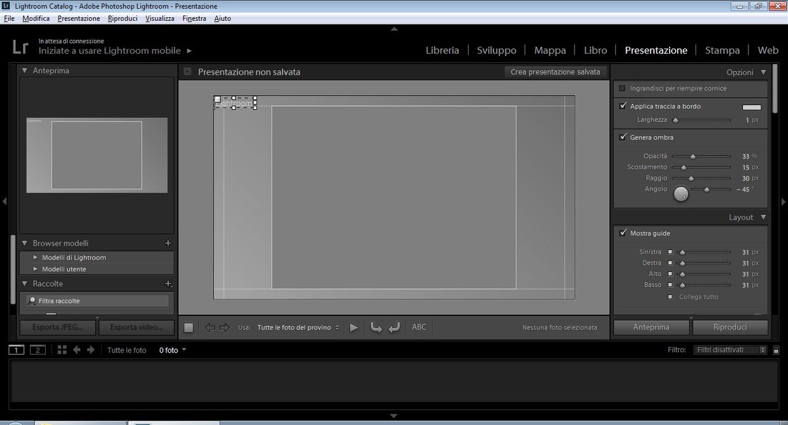Viewport: 788px width, 425px height.
Task: Add text to slide with ABC
Action: pyautogui.click(x=419, y=327)
